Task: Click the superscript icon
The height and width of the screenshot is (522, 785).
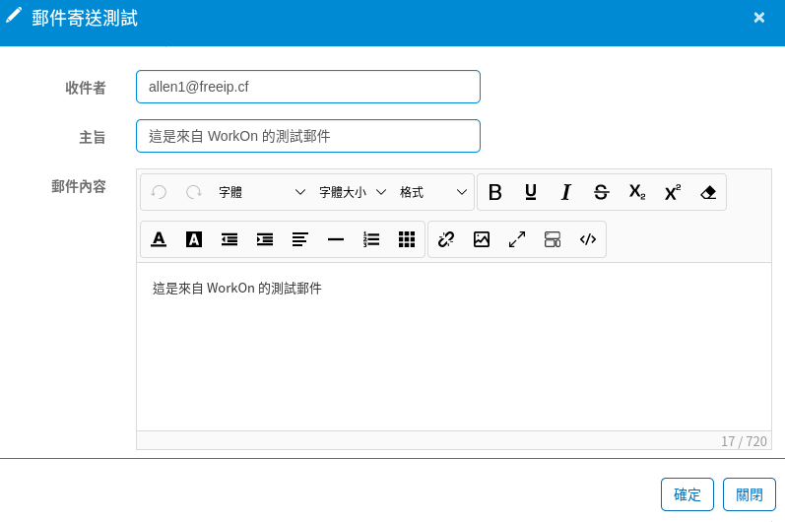Action: pyautogui.click(x=673, y=192)
